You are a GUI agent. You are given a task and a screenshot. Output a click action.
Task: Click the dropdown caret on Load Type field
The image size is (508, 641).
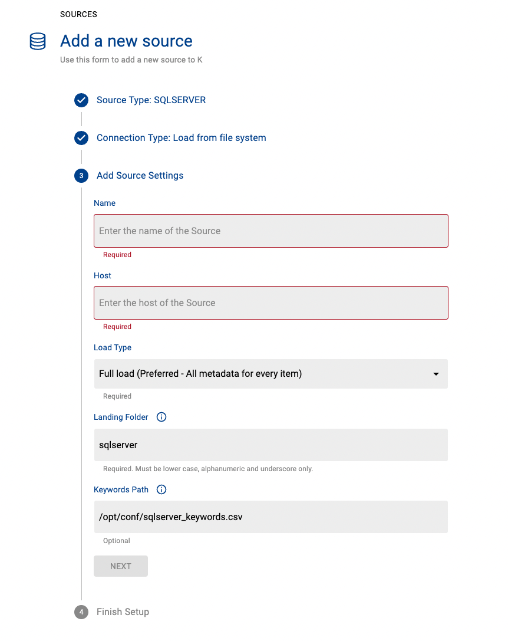(x=436, y=373)
